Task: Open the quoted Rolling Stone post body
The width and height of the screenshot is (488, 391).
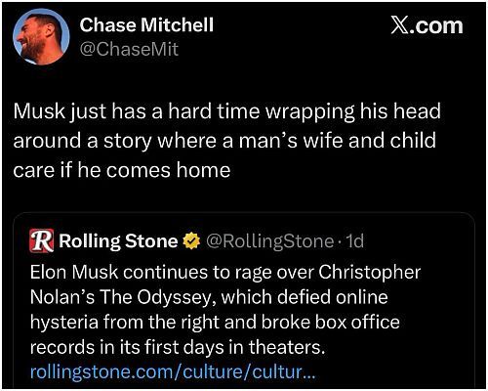Action: click(x=225, y=310)
